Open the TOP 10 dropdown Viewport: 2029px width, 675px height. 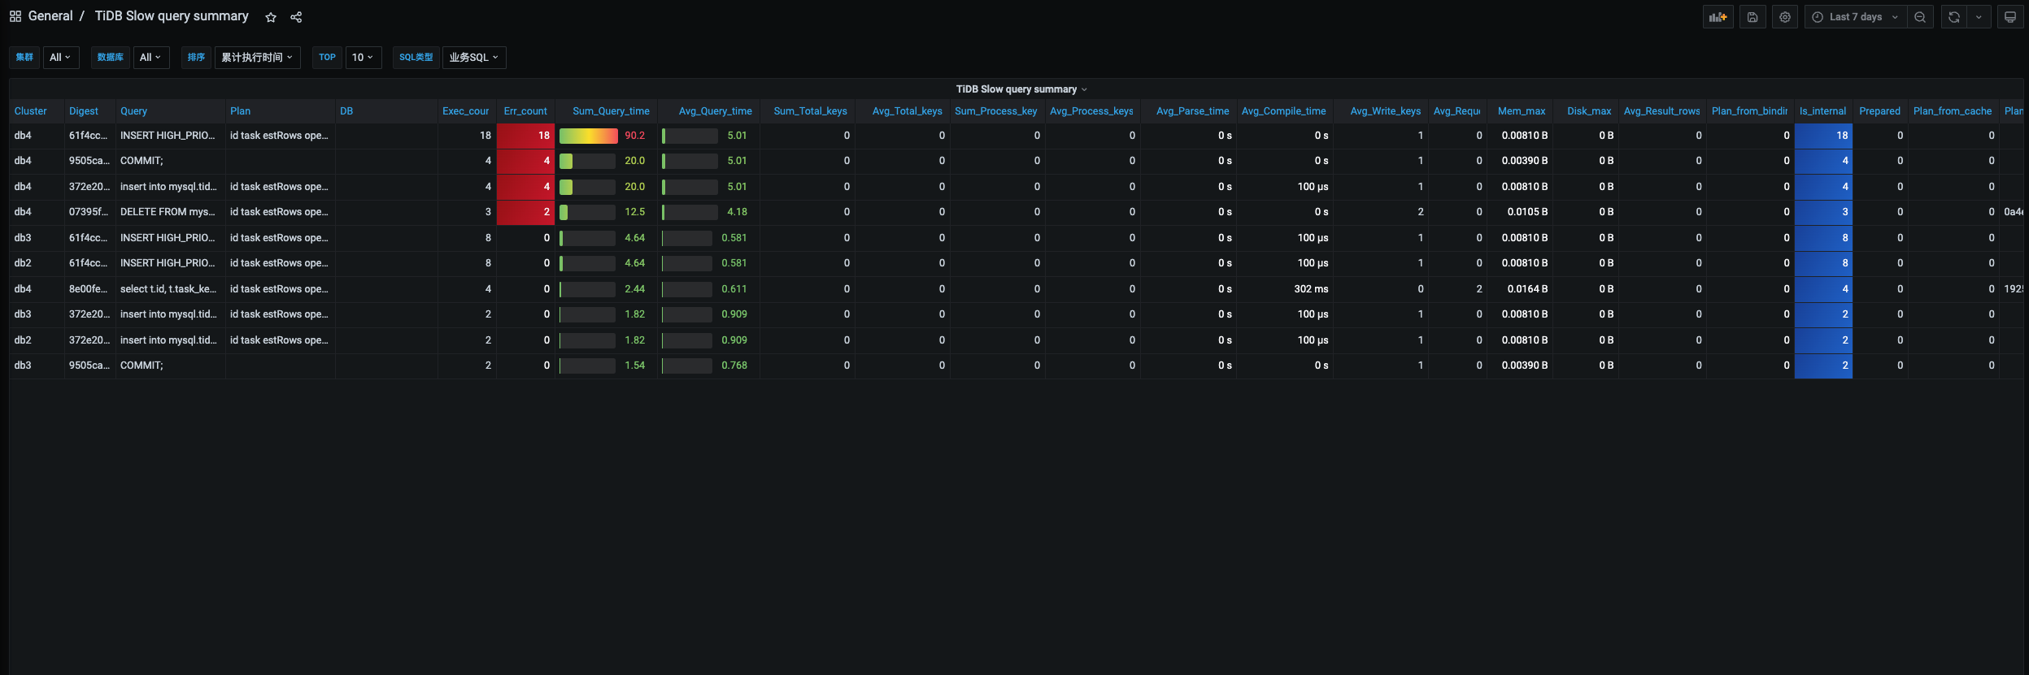pos(363,58)
